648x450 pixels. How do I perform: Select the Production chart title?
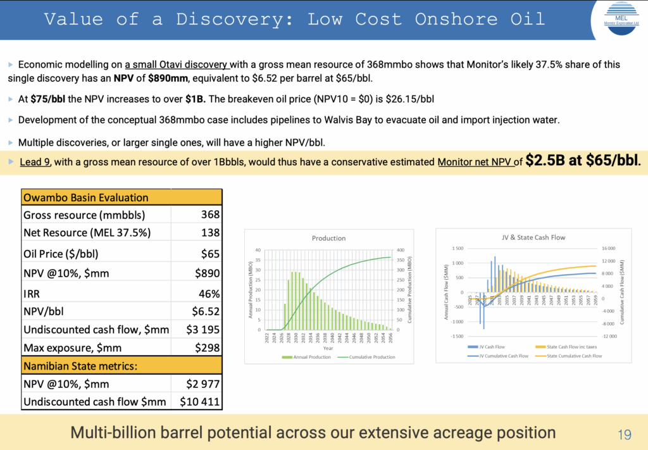tap(328, 238)
